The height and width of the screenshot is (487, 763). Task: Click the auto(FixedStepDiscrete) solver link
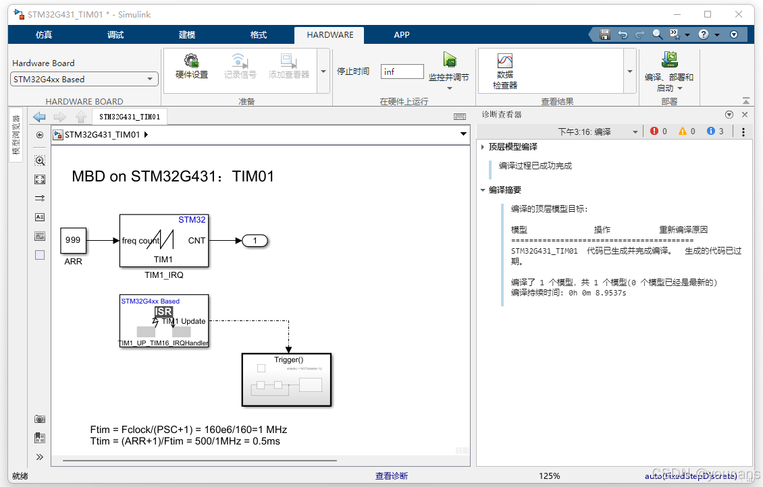coord(691,476)
